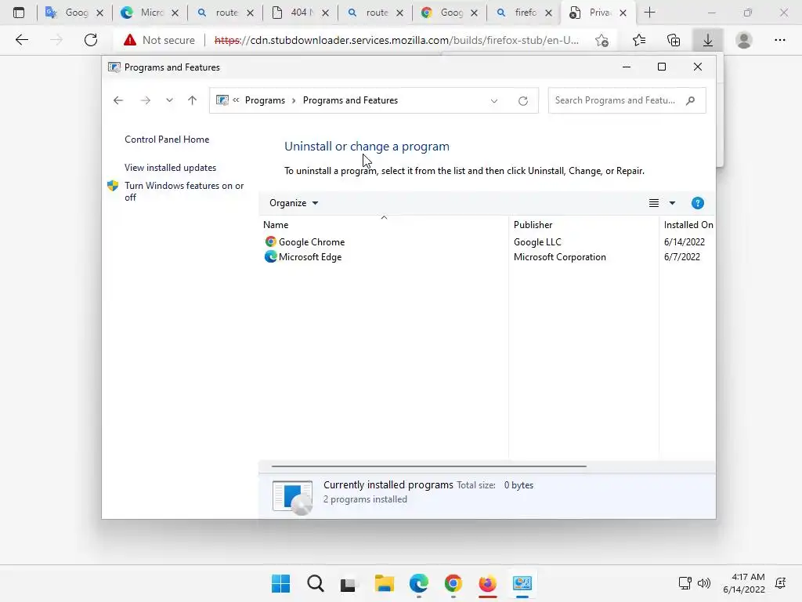This screenshot has height=602, width=802.
Task: Go back in Programs and Features
Action: [118, 100]
